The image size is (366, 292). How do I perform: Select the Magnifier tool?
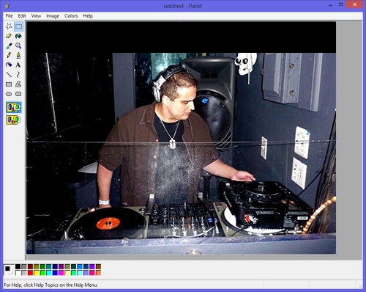[x=18, y=45]
